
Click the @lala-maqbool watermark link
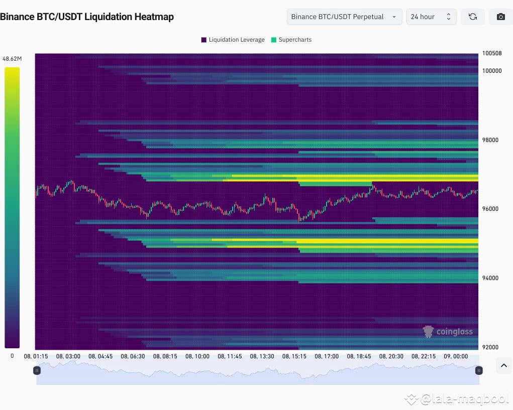coord(456,399)
